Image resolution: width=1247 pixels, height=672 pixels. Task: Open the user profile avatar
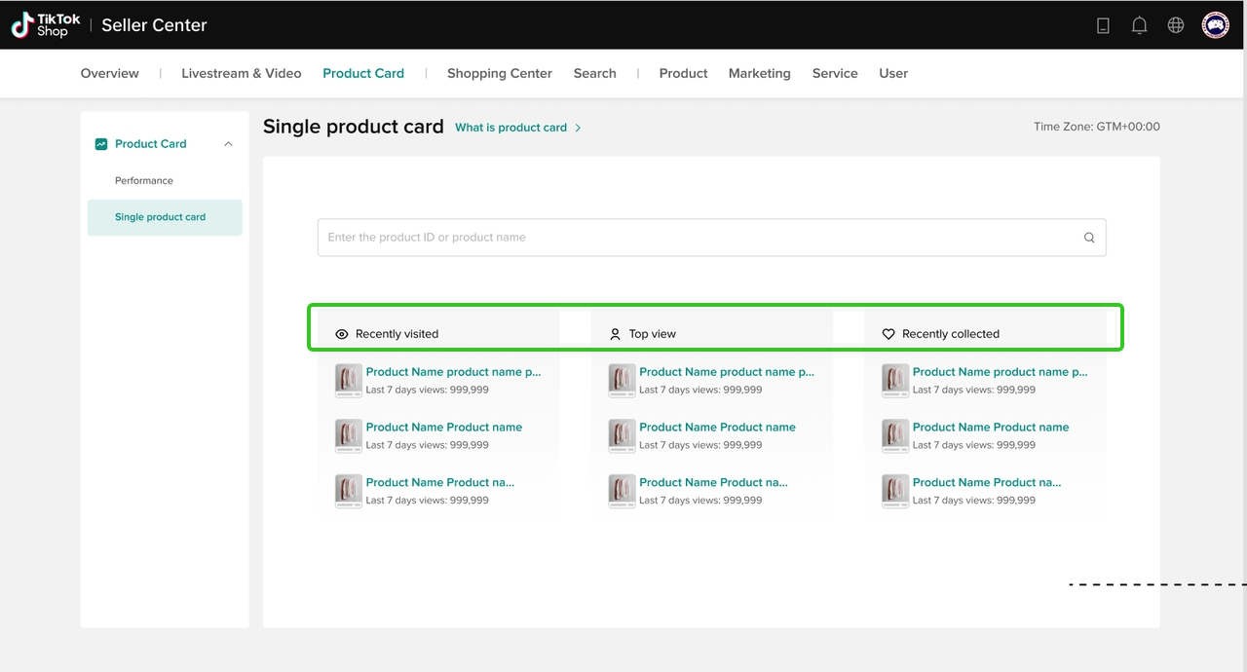[1215, 25]
